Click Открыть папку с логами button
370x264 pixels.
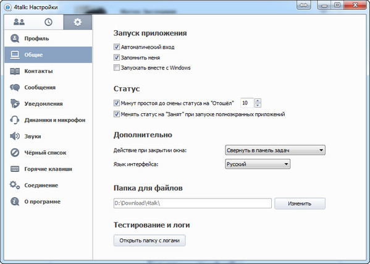149,241
